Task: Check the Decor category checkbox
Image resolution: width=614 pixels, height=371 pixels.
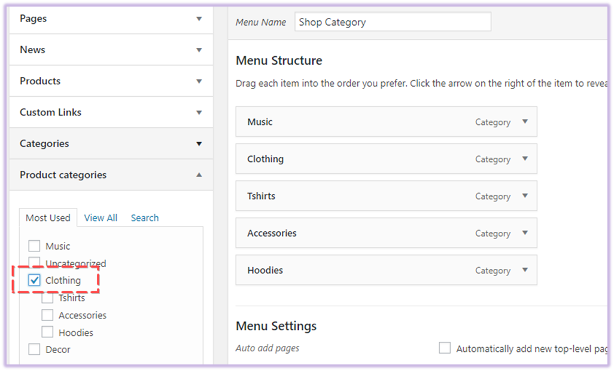Action: 35,349
